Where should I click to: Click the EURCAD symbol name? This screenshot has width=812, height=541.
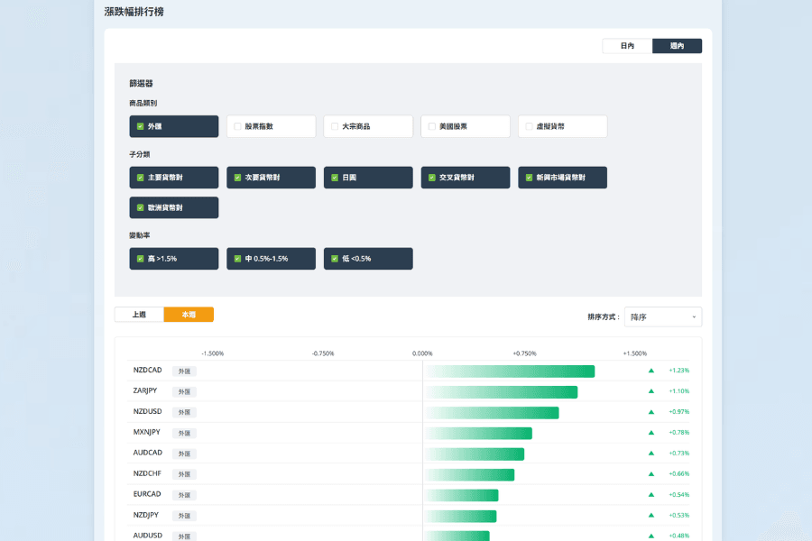point(147,494)
